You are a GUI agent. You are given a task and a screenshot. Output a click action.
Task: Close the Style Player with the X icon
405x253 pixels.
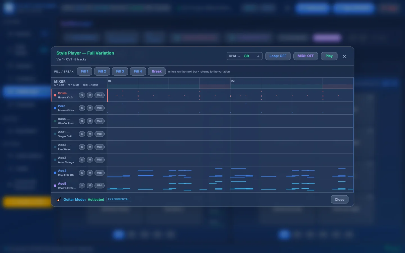coord(344,56)
